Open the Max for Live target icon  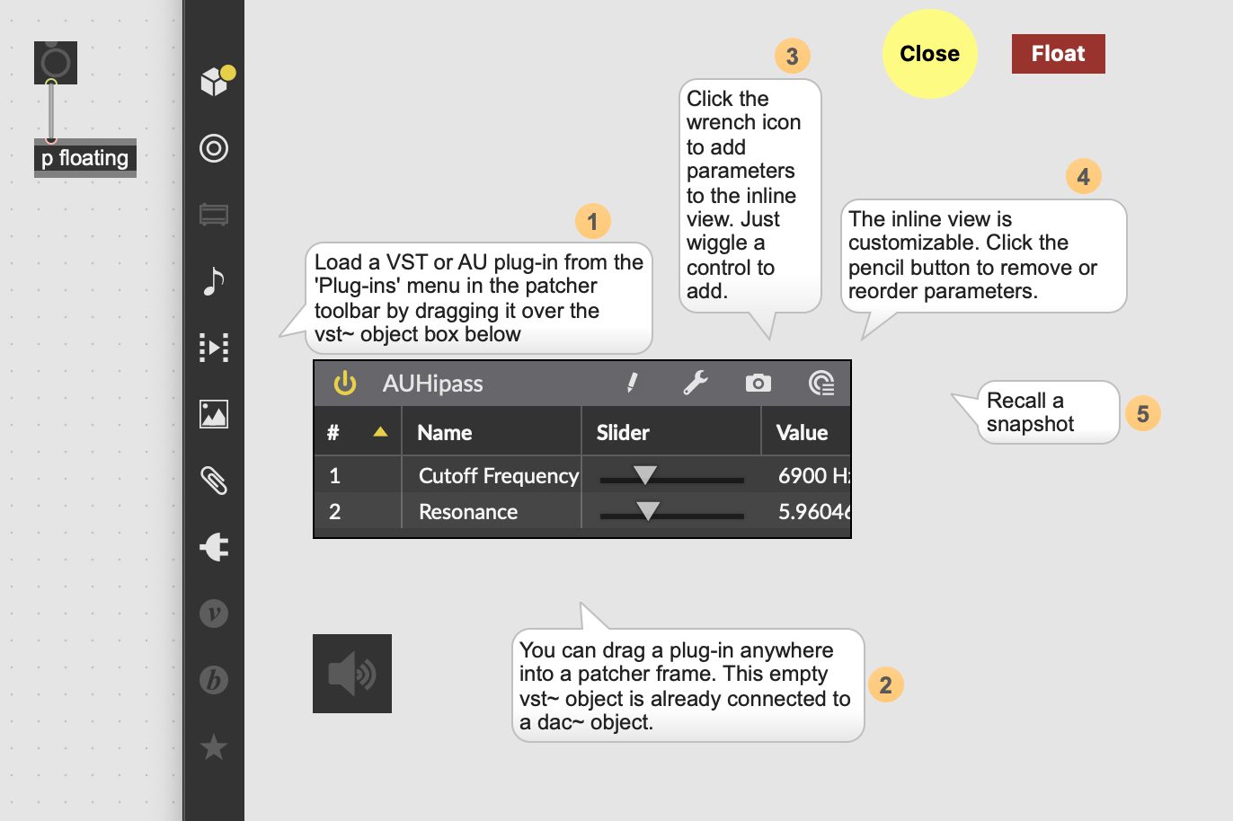(214, 148)
